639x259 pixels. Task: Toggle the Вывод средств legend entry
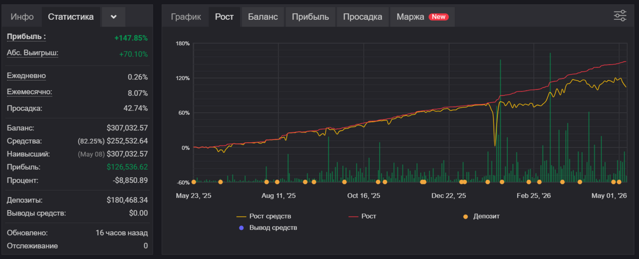point(267,228)
